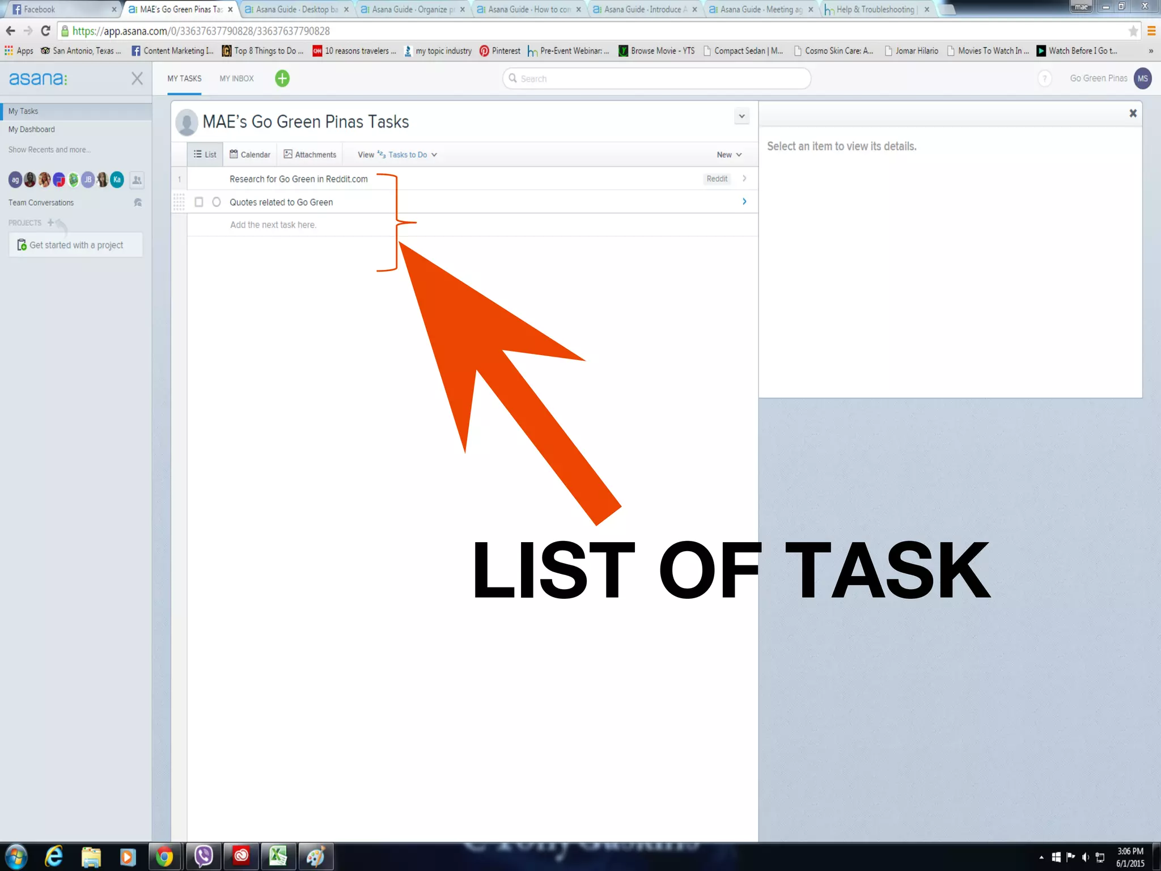Switch to the Help & Troubleshooting browser tab
The image size is (1161, 871).
point(876,9)
